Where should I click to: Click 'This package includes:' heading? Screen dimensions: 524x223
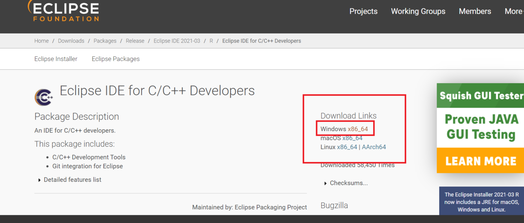pos(74,144)
